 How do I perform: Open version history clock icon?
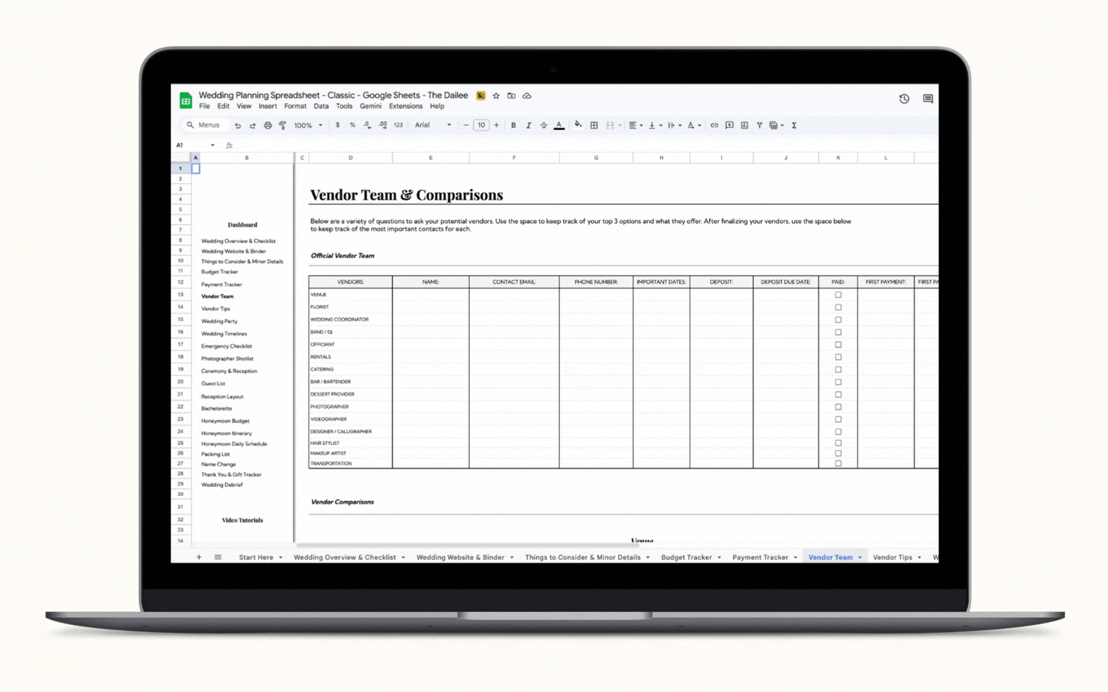point(904,99)
